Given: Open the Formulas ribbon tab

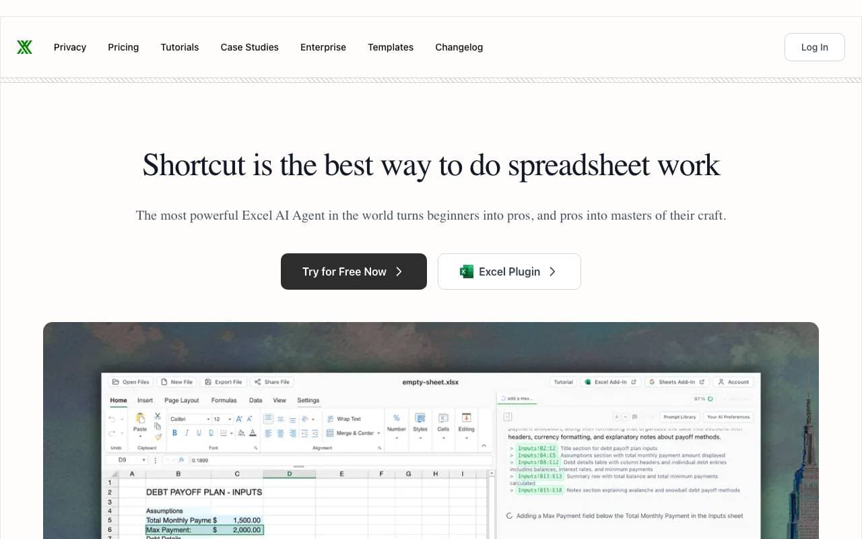Looking at the screenshot, I should (x=224, y=400).
